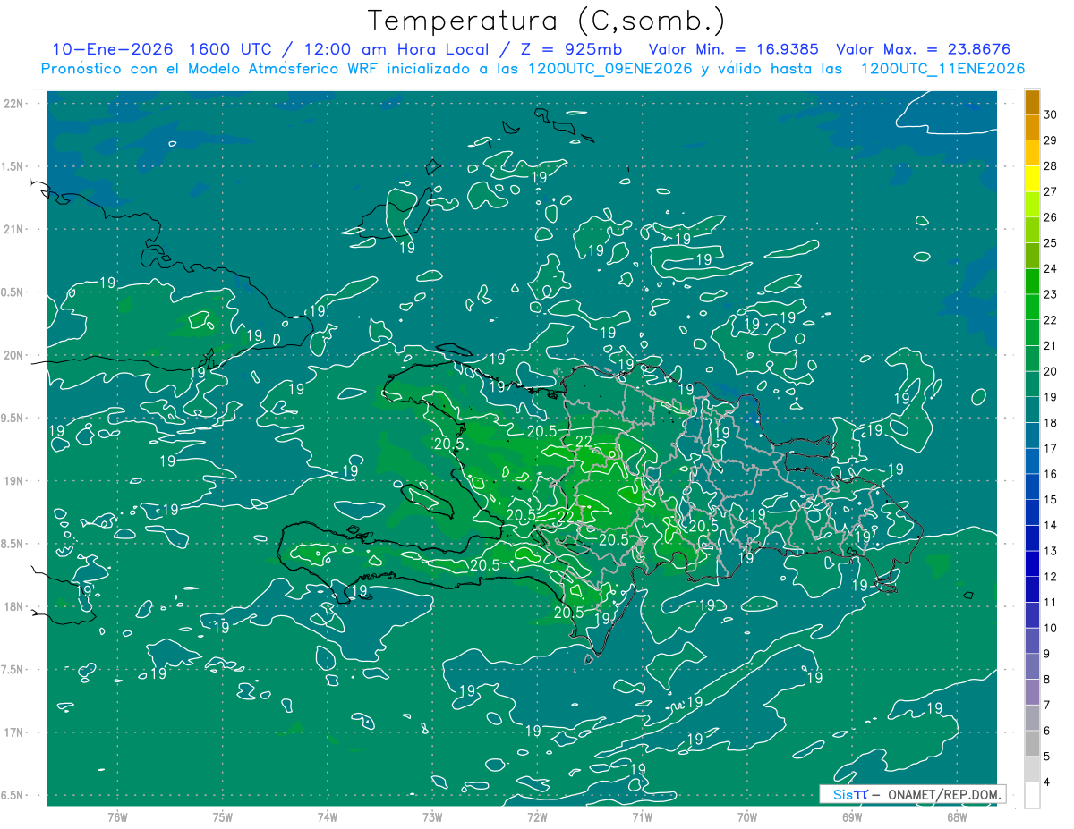Click the 68W longitude axis label
Viewport: 1074px width, 829px height.
[956, 816]
